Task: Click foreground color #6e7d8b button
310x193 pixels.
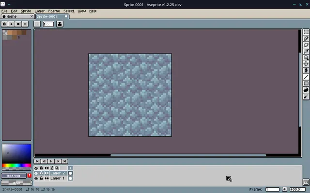Action: pos(14,176)
